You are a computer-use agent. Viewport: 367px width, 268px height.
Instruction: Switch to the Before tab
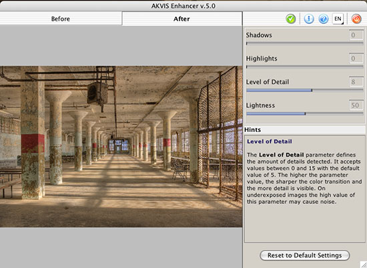[x=61, y=19]
